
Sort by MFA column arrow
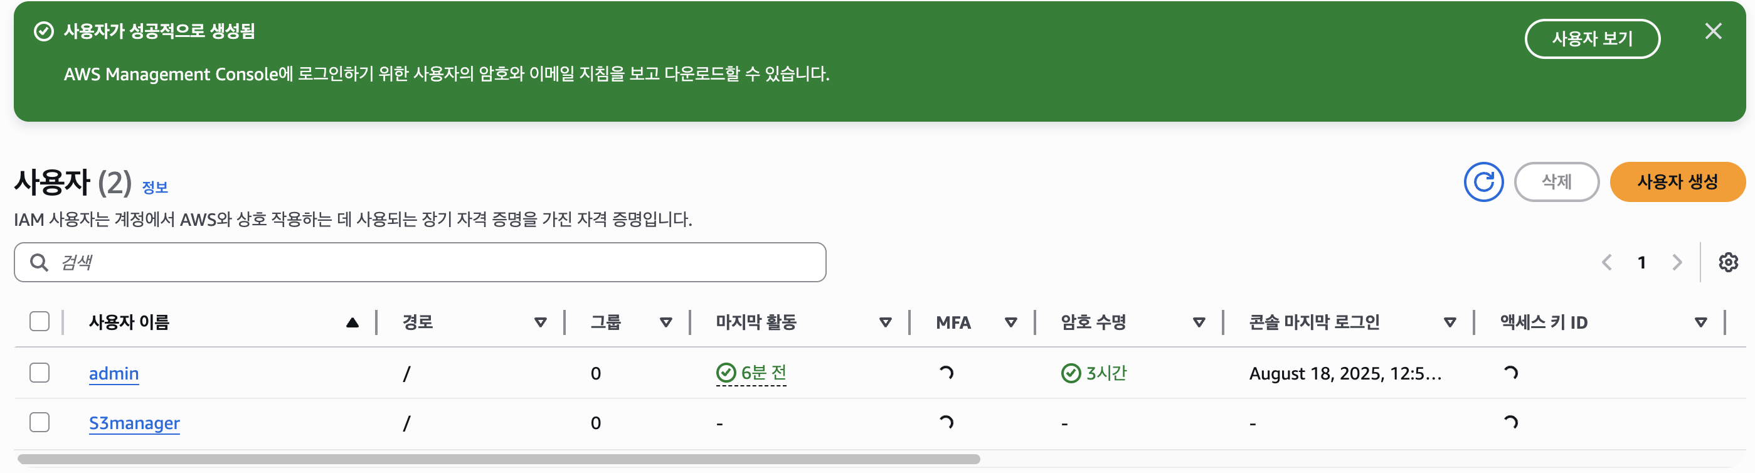pyautogui.click(x=1010, y=322)
